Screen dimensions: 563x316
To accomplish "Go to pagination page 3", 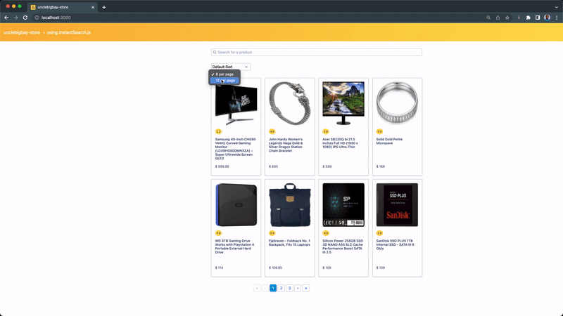I will point(289,288).
